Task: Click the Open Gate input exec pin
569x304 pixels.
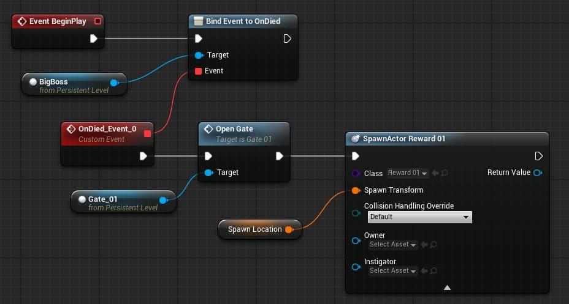Action: tap(208, 156)
